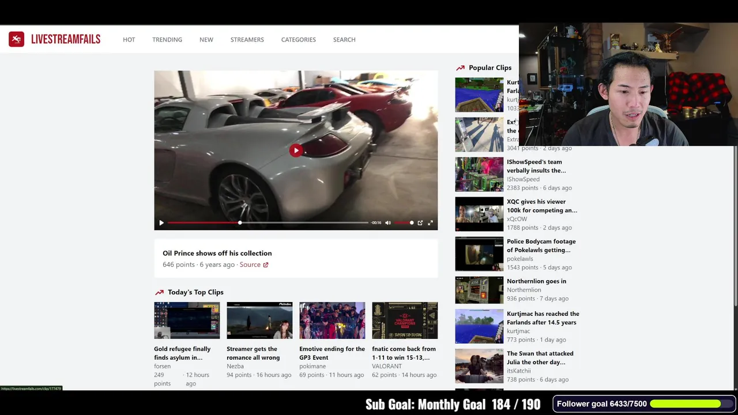The image size is (738, 415).
Task: Open the Police Bodycam footage clip thumbnail
Action: click(x=479, y=254)
